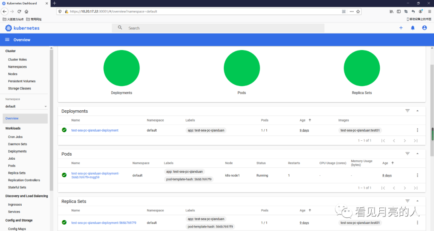The height and width of the screenshot is (231, 434).
Task: Click the plus create resource icon
Action: (401, 28)
